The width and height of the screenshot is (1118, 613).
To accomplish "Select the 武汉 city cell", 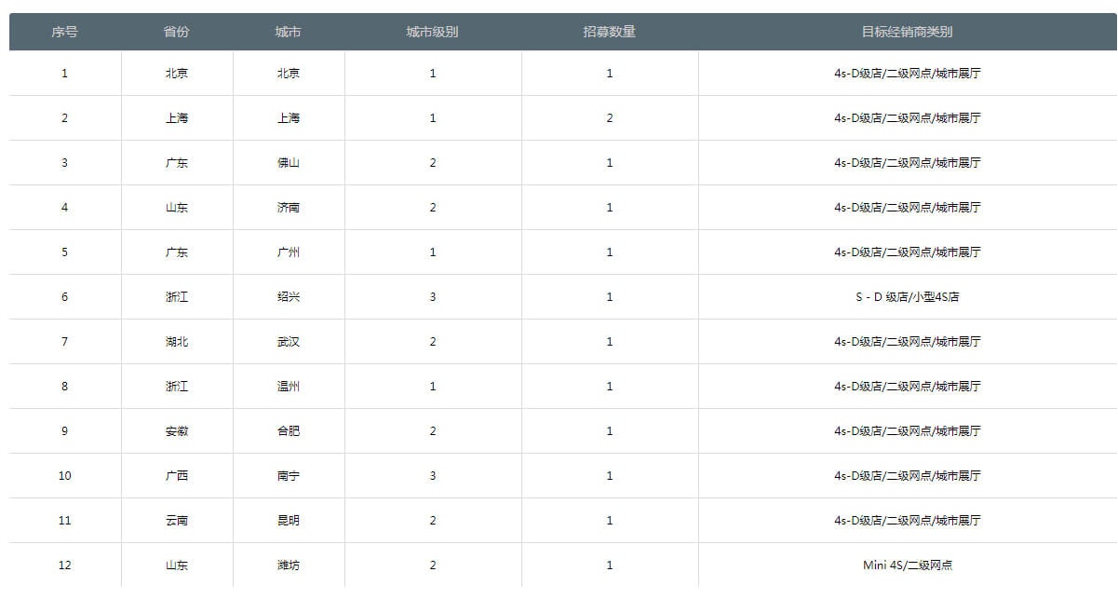I will 288,342.
